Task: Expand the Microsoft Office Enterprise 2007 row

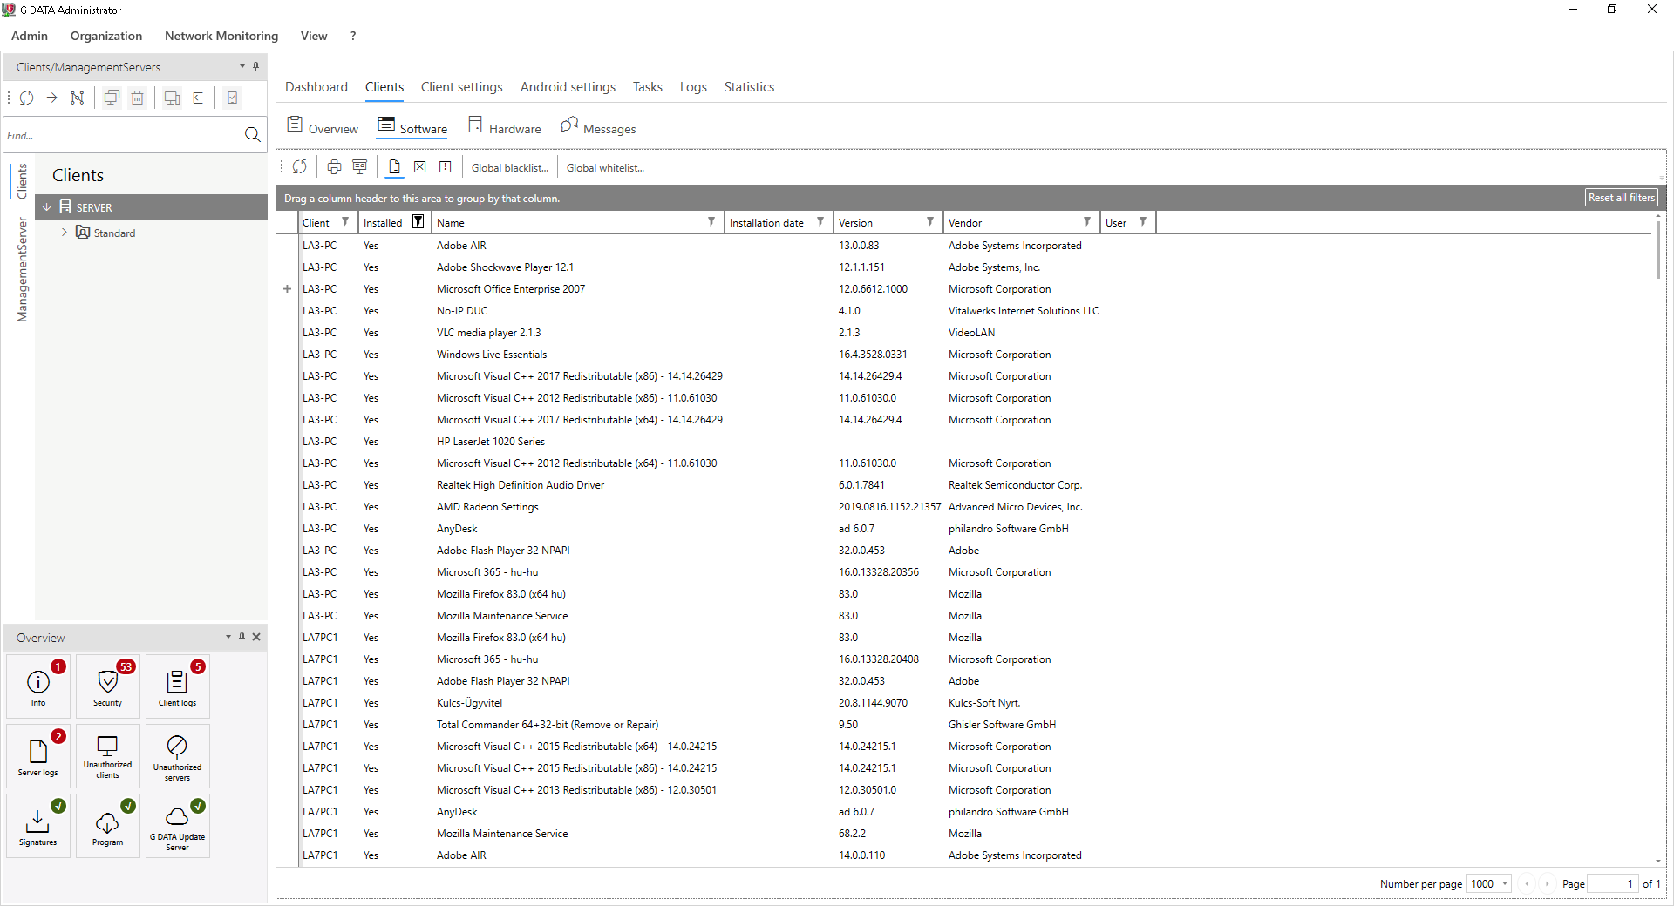Action: [x=288, y=289]
